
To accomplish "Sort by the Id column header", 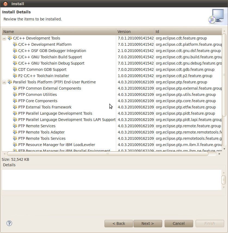I will 188,32.
